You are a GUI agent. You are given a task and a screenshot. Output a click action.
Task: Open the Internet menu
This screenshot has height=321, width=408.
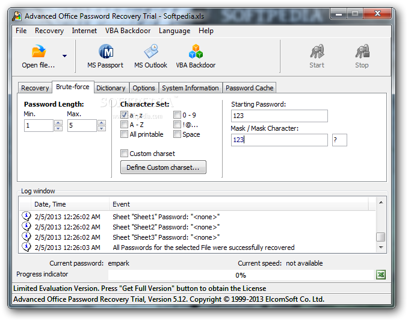click(84, 31)
